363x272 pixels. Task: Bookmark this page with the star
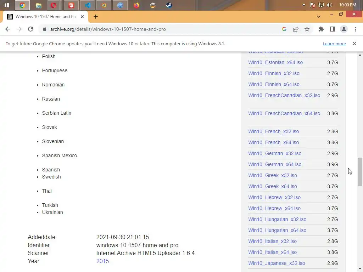tap(307, 29)
